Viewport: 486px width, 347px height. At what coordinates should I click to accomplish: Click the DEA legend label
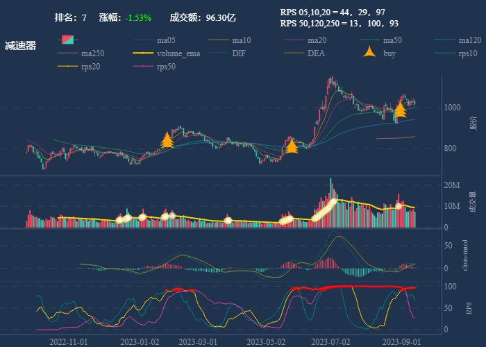[316, 53]
